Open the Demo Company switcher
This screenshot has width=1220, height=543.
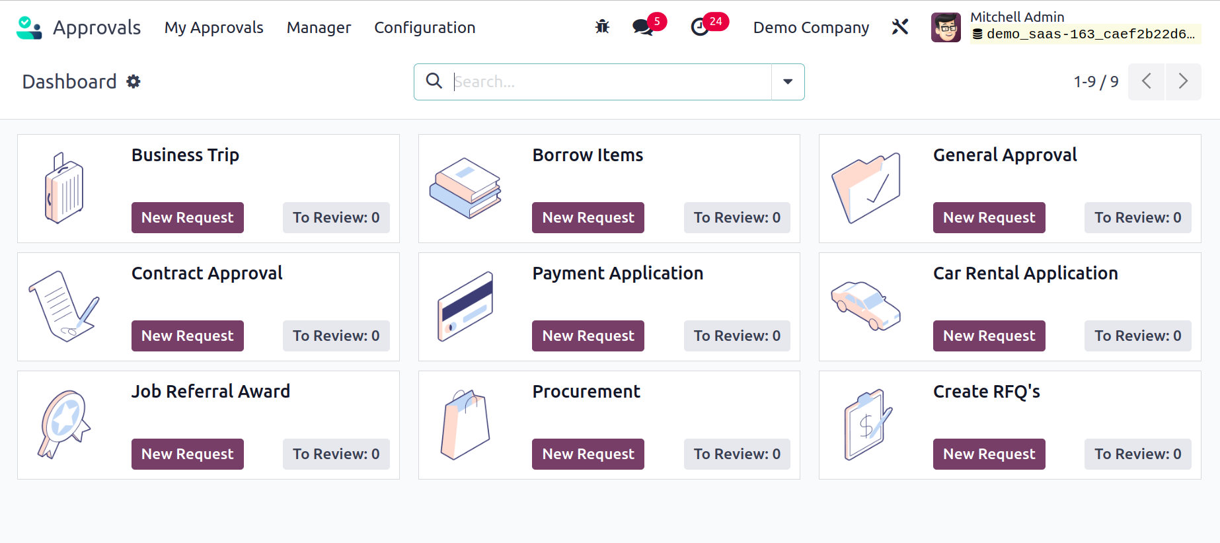click(x=811, y=28)
